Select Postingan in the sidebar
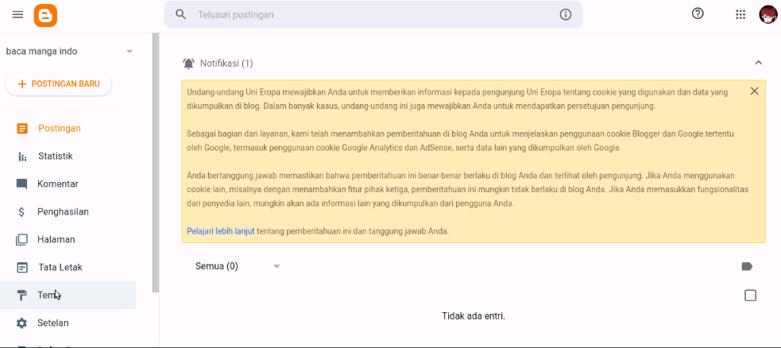 68,129
